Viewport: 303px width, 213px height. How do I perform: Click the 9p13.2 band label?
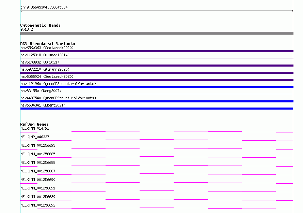pos(27,29)
